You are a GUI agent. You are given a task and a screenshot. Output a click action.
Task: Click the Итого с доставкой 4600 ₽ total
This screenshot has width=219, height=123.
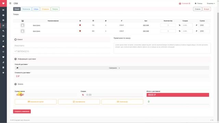pos(178,95)
